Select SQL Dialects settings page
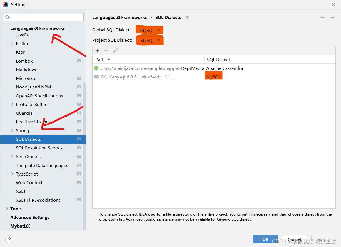Image resolution: width=341 pixels, height=247 pixels. pos(43,139)
